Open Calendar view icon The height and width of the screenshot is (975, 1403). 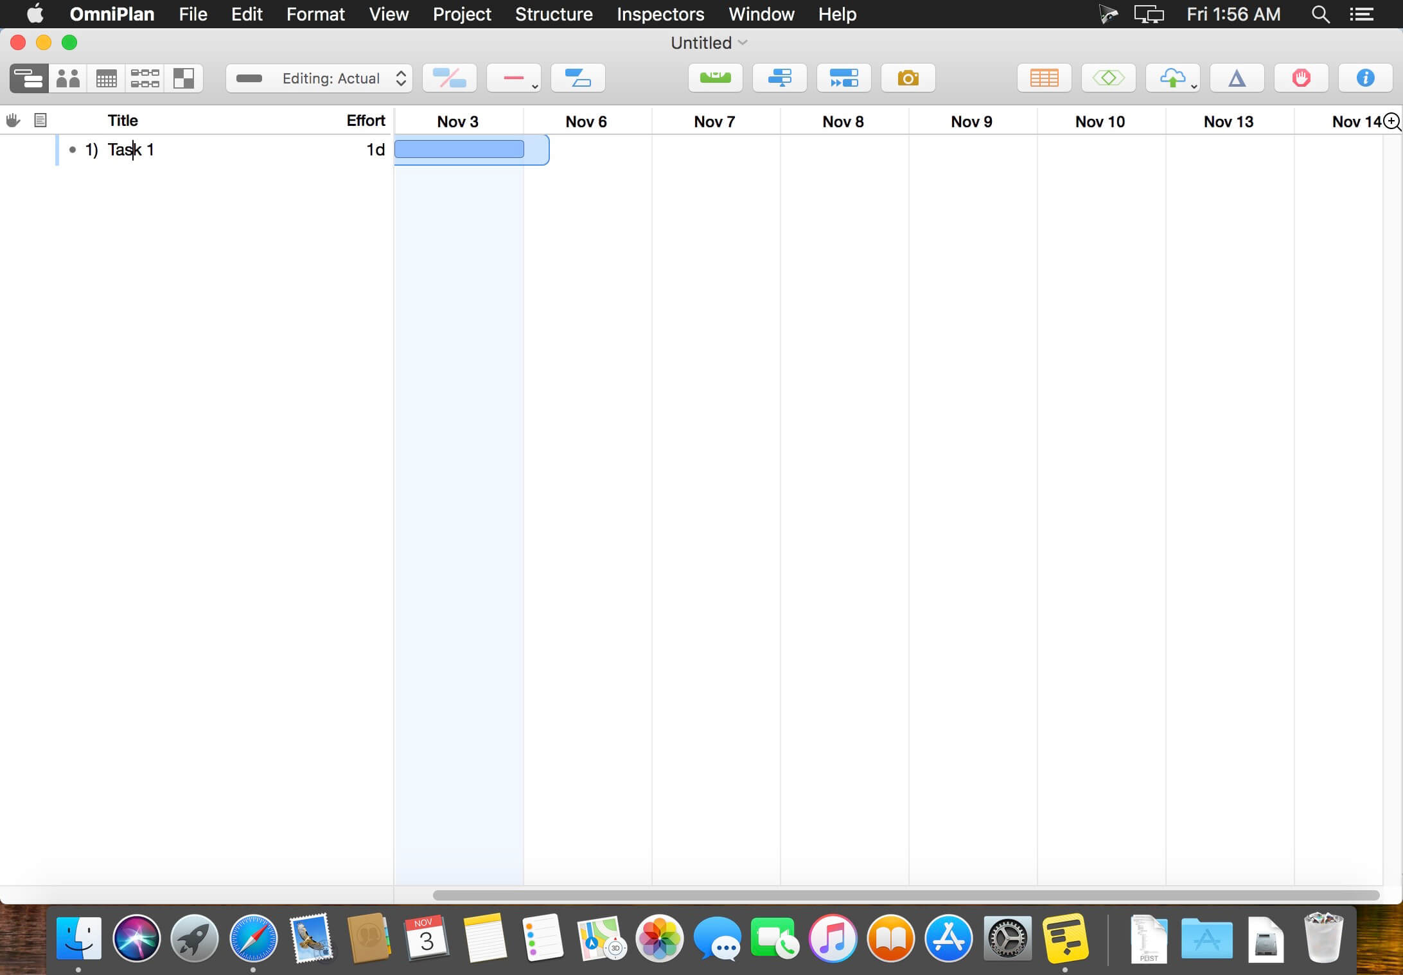pos(106,78)
